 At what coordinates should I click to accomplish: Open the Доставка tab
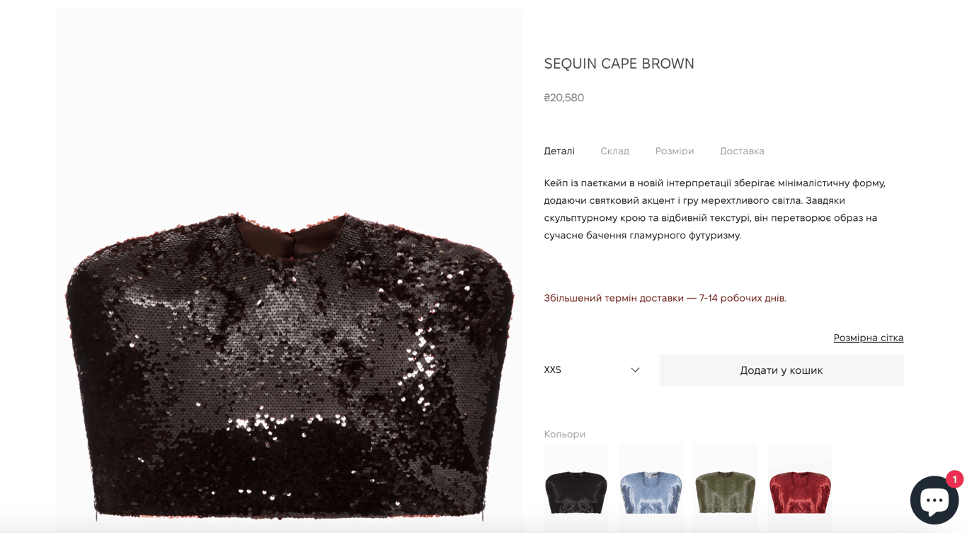742,151
